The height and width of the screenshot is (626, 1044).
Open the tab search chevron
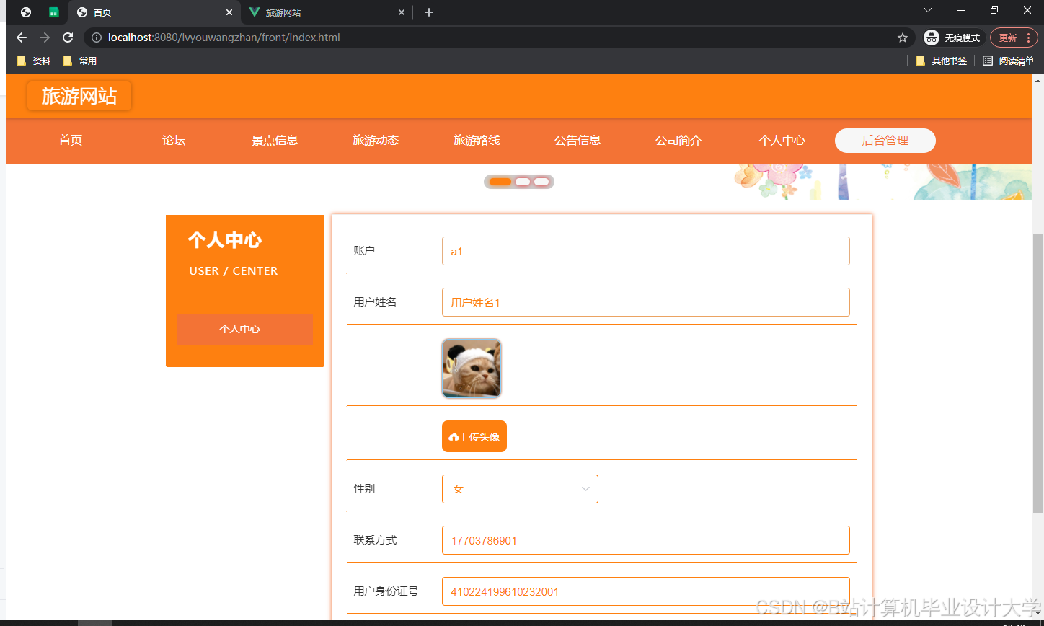click(x=929, y=10)
